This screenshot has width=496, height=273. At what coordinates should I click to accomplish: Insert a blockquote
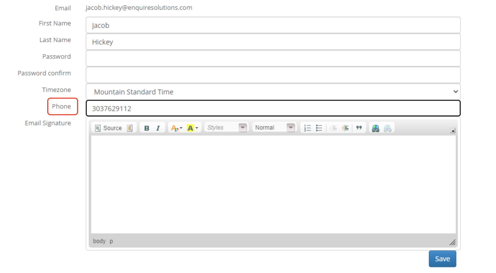pyautogui.click(x=359, y=127)
